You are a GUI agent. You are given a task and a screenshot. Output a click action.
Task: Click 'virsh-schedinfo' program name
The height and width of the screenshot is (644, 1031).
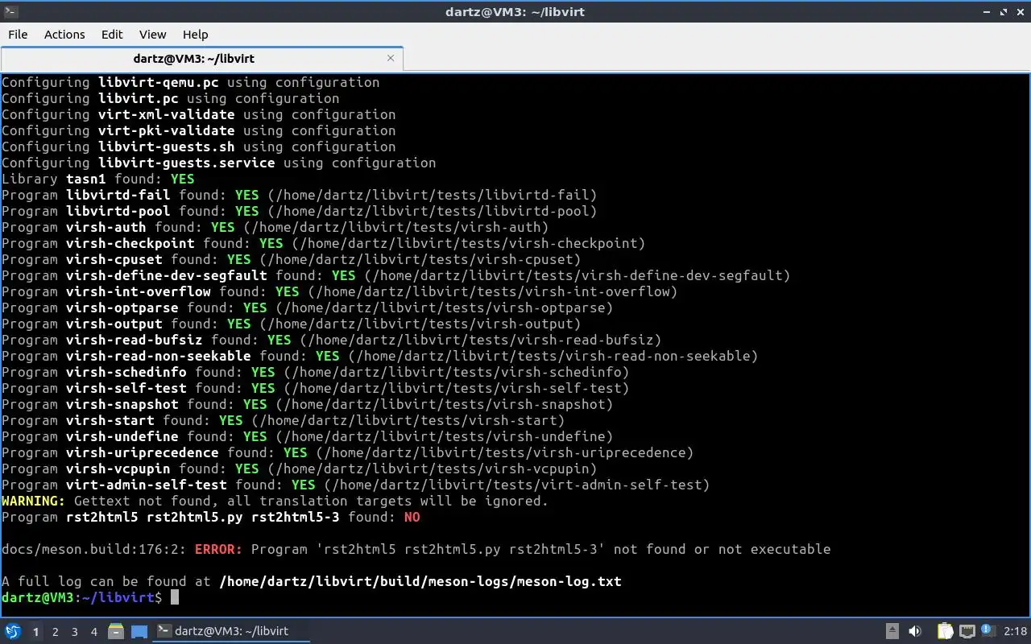tap(126, 372)
